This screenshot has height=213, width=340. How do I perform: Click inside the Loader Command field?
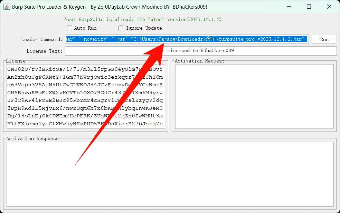click(187, 39)
